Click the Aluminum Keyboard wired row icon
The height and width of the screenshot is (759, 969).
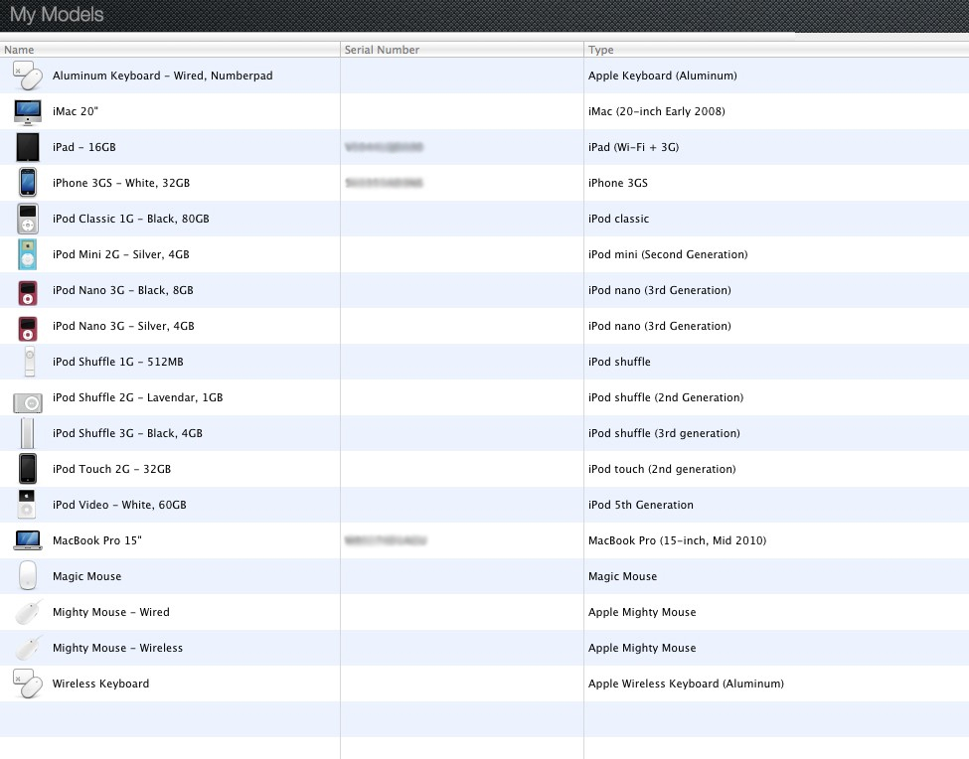[x=28, y=76]
